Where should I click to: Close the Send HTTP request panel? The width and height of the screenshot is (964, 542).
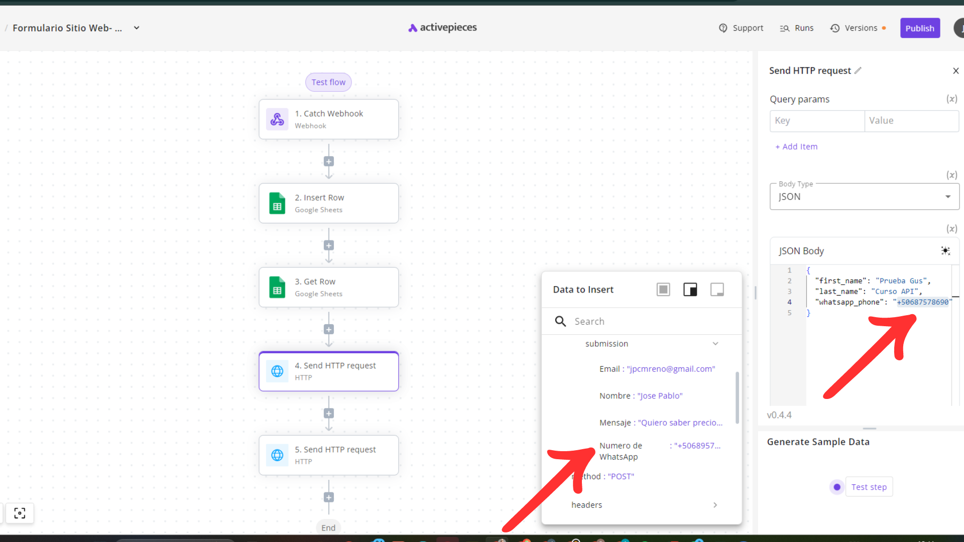click(956, 71)
